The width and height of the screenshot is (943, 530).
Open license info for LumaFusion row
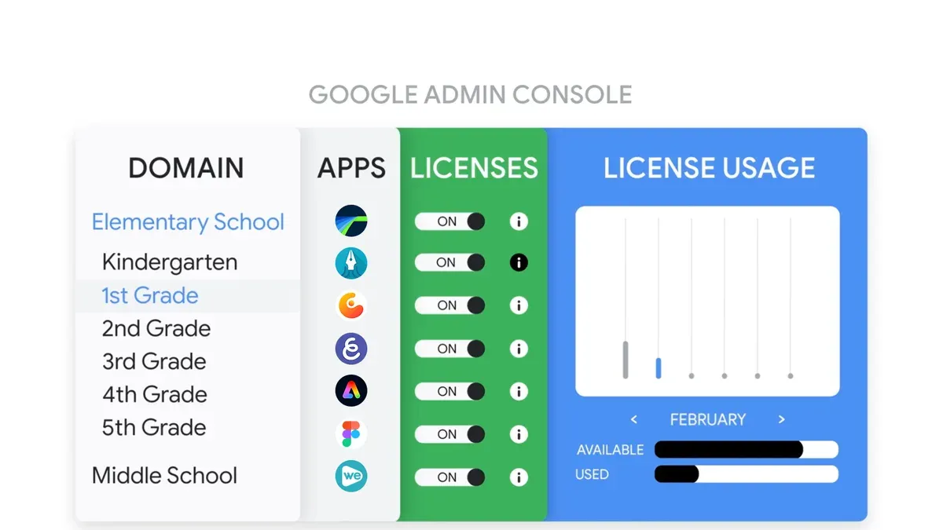tap(518, 221)
